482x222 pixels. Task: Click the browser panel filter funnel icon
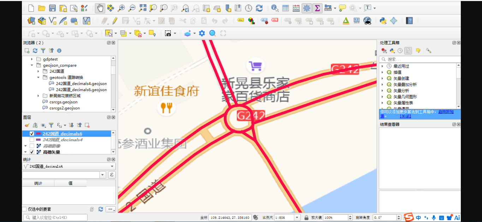pos(43,50)
